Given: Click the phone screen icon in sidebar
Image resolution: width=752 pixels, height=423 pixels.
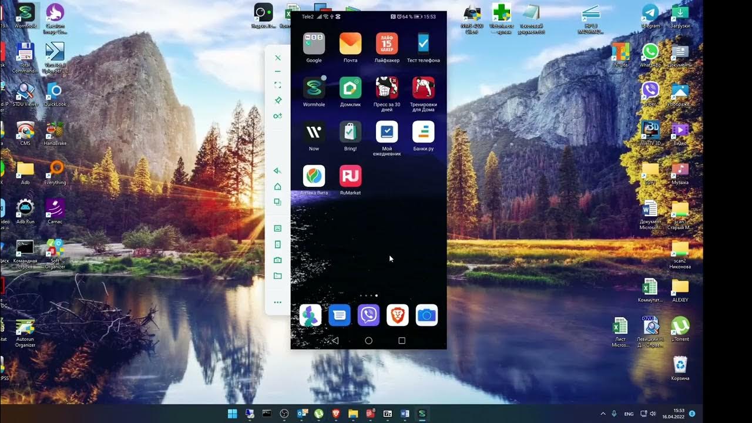Looking at the screenshot, I should 278,244.
